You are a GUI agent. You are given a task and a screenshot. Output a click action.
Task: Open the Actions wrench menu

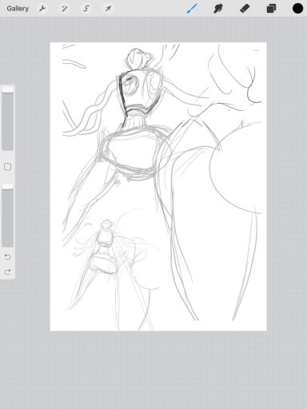click(42, 9)
